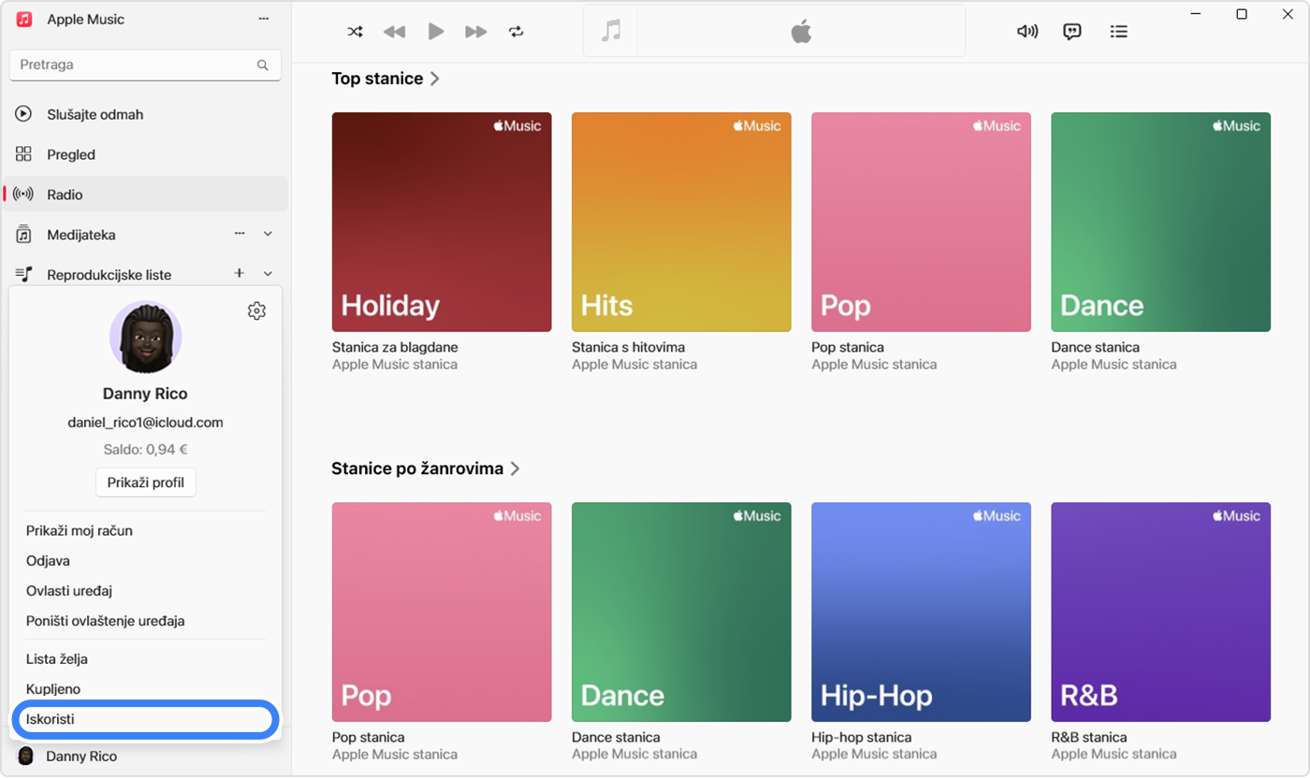Open the volume control

click(x=1027, y=32)
